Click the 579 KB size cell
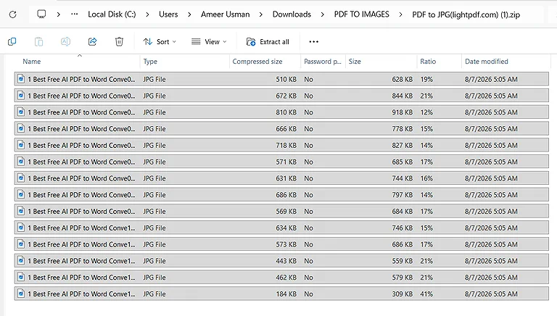The image size is (557, 316). [x=402, y=278]
